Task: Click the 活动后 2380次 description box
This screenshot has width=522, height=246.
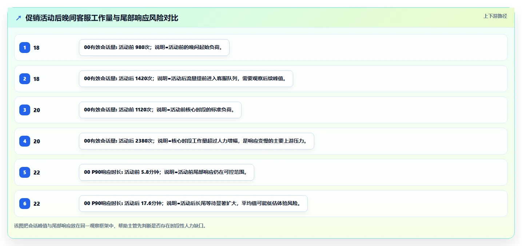Action: (x=196, y=141)
